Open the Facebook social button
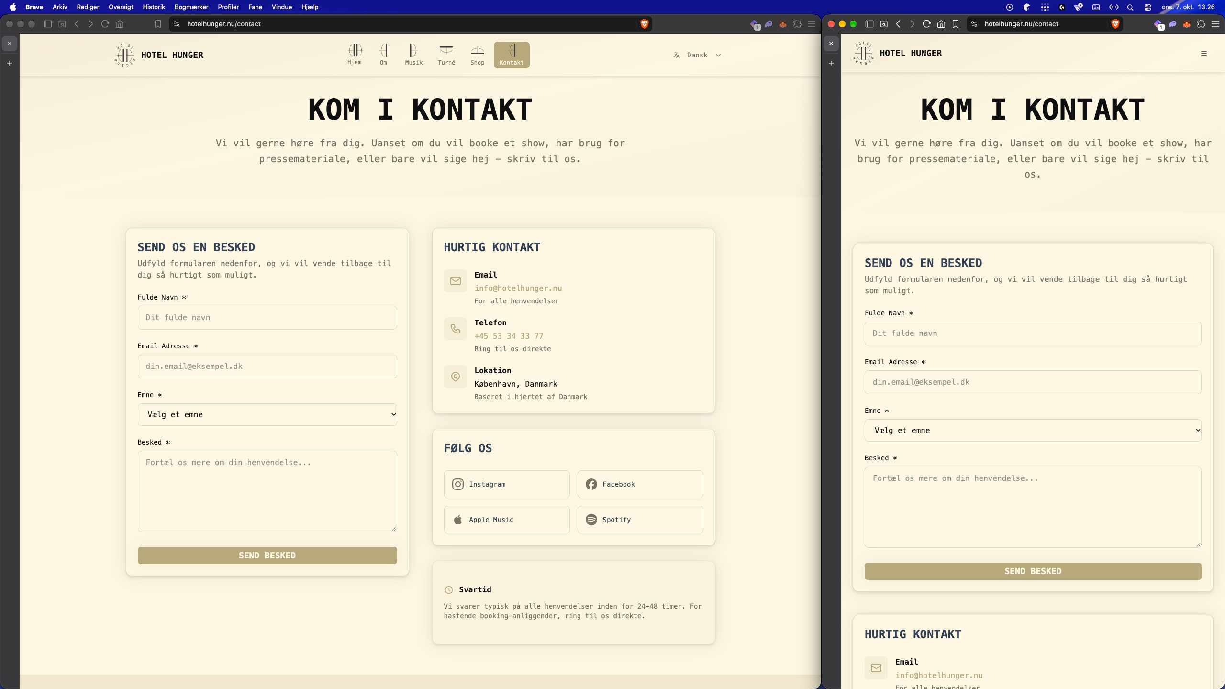The image size is (1225, 689). [640, 484]
